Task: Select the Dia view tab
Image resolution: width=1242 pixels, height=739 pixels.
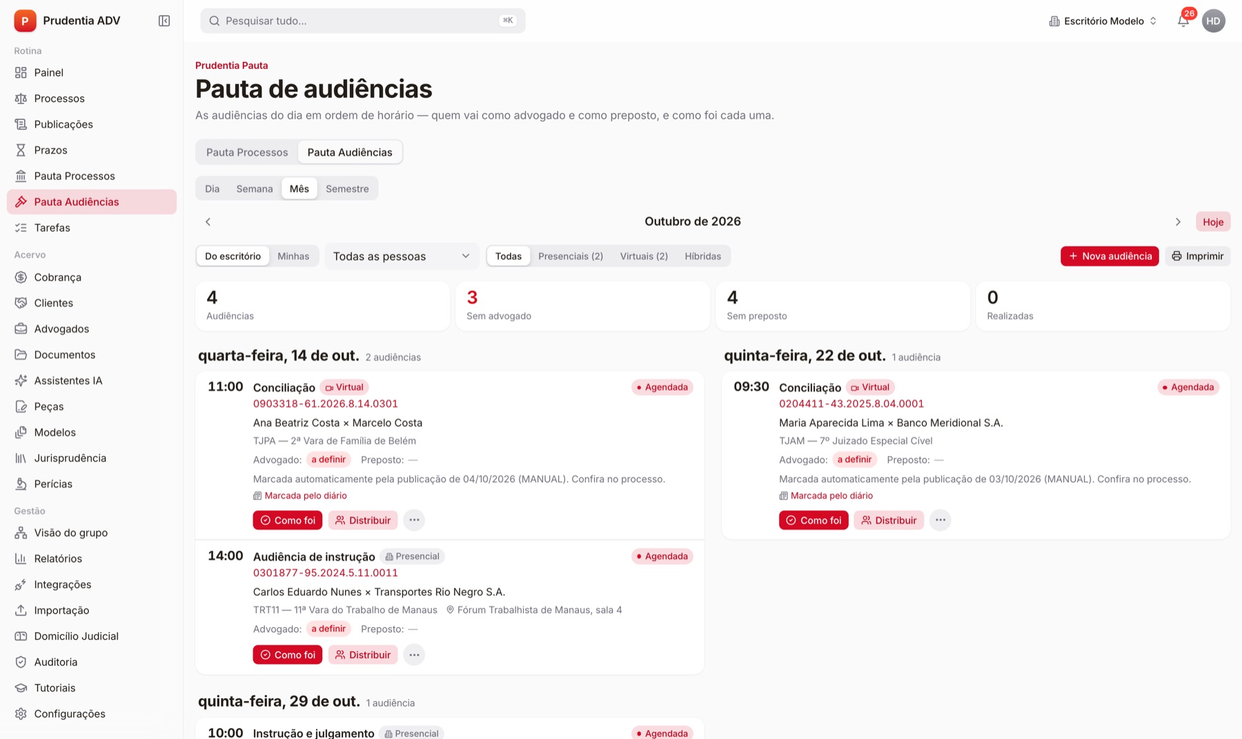Action: (x=212, y=188)
